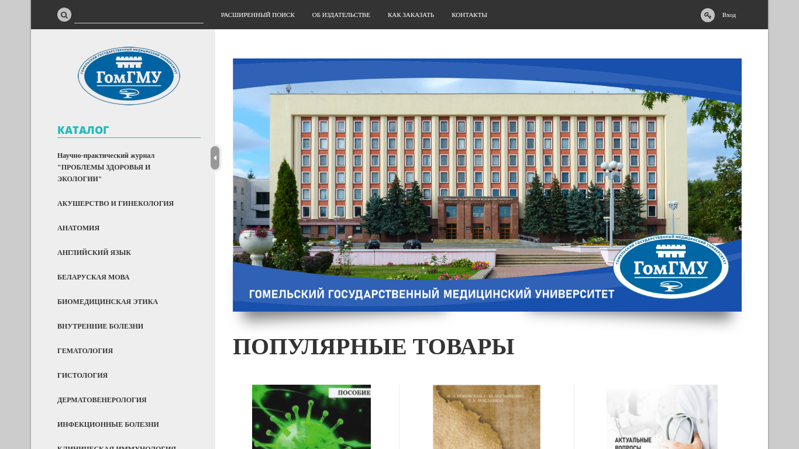Open the green virus book cover
The image size is (799, 449).
[x=311, y=417]
